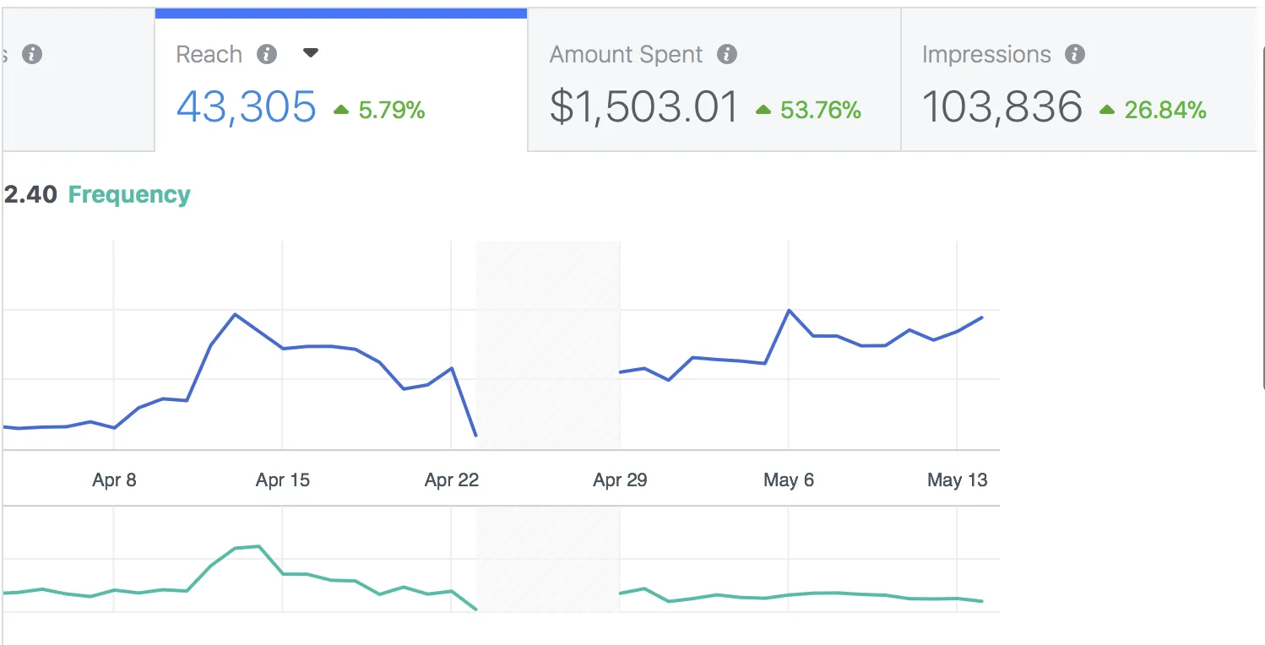
Task: Click the info icon beside Amount Spent
Action: tap(728, 54)
